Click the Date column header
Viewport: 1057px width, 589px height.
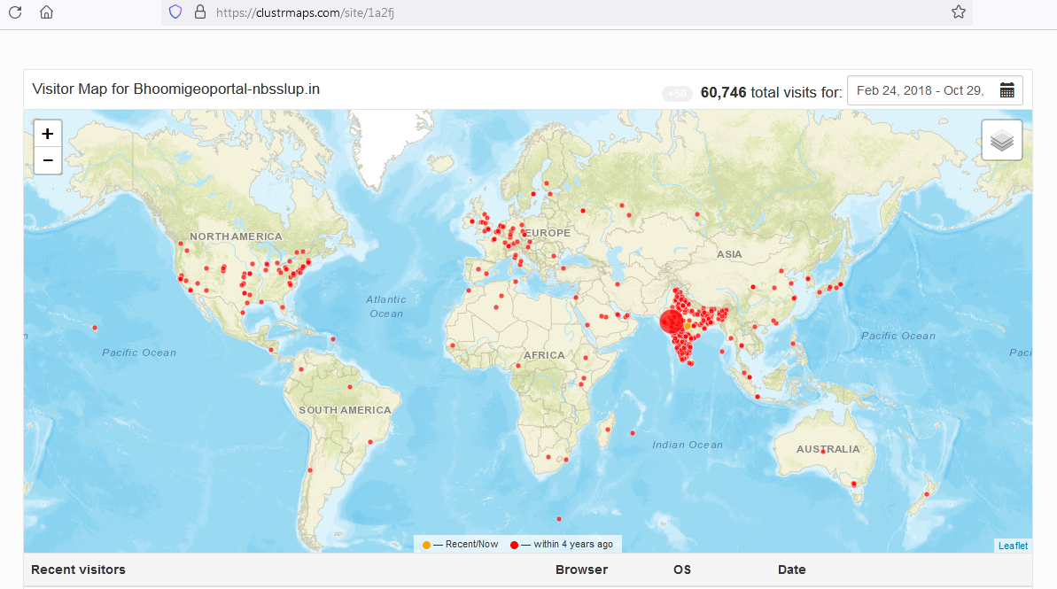(792, 570)
